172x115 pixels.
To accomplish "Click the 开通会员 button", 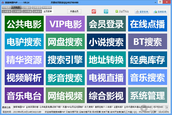I will [74, 11].
